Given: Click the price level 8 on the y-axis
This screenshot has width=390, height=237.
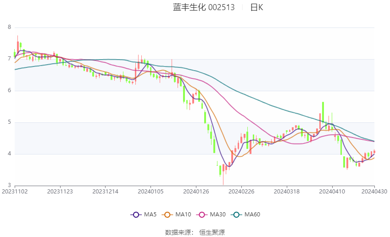Looking at the screenshot, I should pos(9,28).
